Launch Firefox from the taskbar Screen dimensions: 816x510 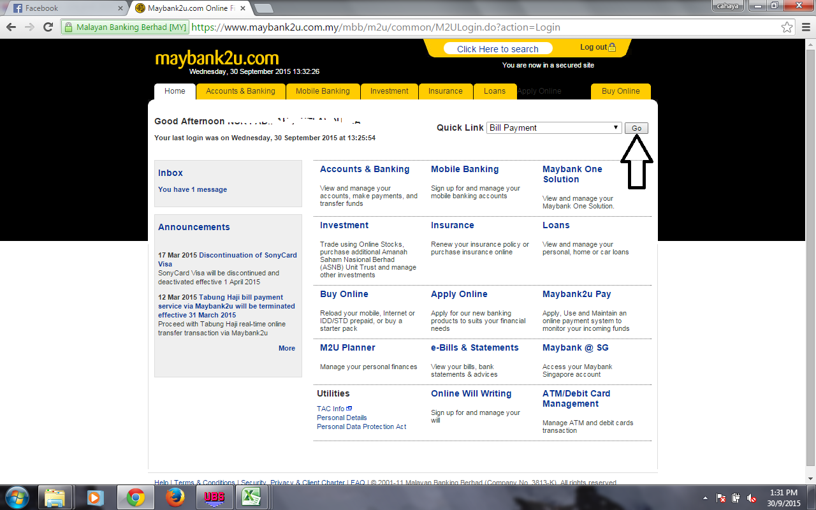tap(175, 497)
